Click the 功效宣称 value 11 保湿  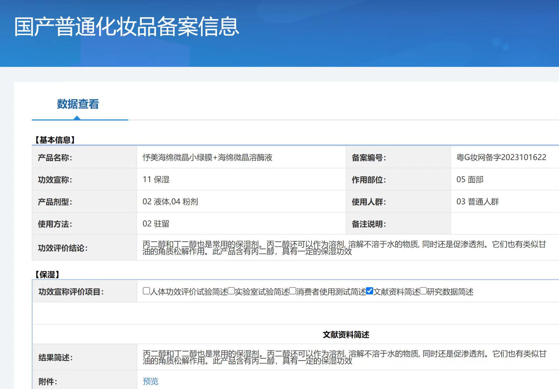pos(156,180)
